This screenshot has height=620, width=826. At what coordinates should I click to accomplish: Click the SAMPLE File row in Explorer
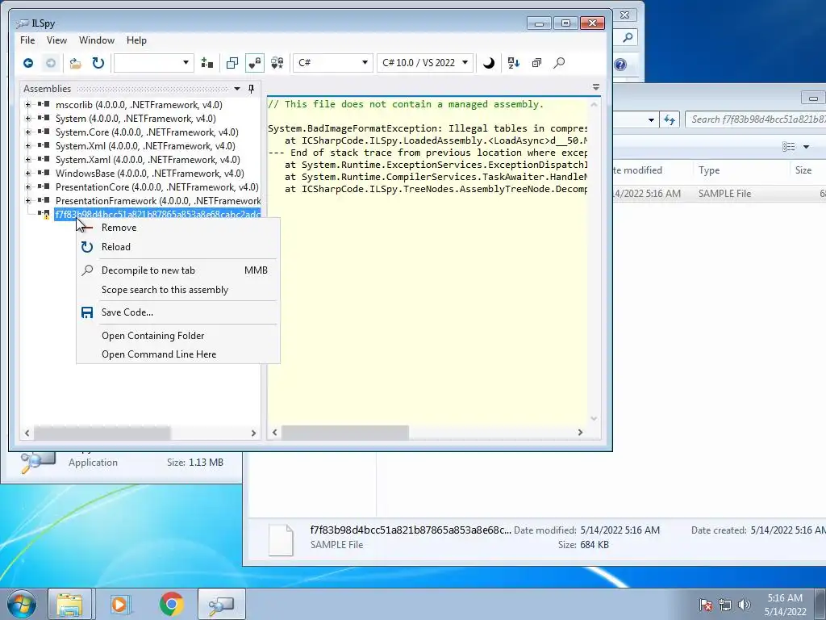pos(720,194)
